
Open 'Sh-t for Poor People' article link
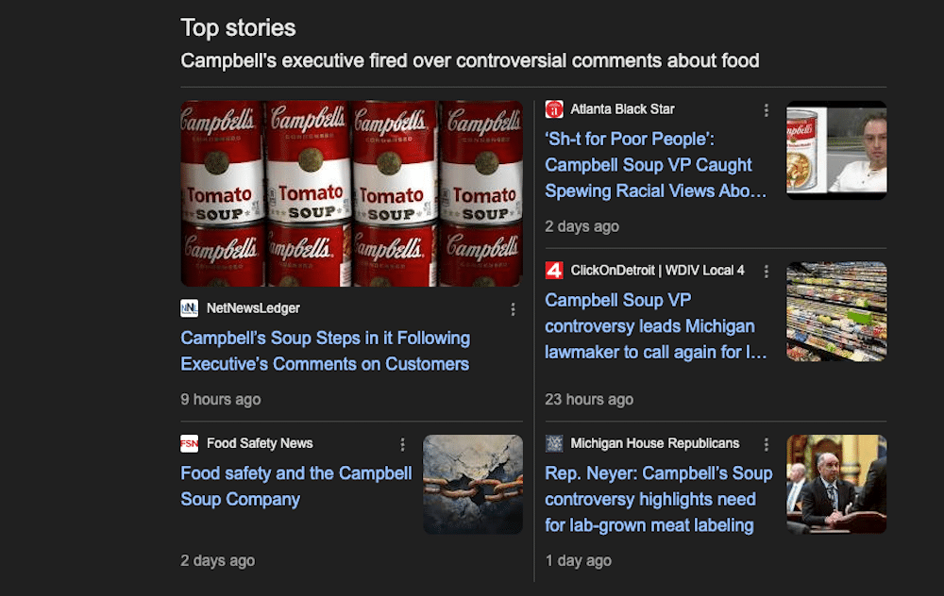point(656,165)
